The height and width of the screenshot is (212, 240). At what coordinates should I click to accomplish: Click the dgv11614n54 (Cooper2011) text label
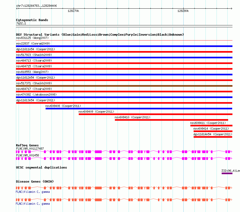click(213, 134)
